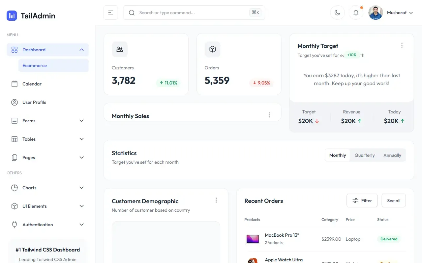The image size is (422, 263).
Task: Click the UI Elements cube icon
Action: click(x=15, y=206)
